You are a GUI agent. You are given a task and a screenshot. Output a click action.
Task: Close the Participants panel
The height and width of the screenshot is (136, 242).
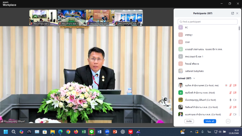(237, 13)
